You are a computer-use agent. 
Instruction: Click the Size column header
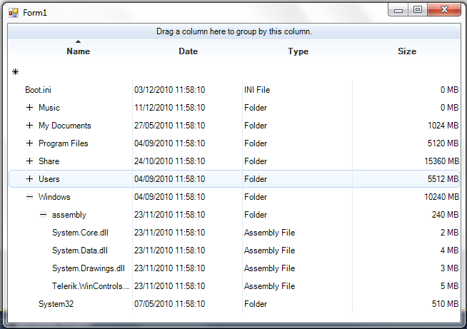[406, 51]
